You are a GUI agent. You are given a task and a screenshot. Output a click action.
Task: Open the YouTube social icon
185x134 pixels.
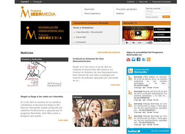pos(128,59)
